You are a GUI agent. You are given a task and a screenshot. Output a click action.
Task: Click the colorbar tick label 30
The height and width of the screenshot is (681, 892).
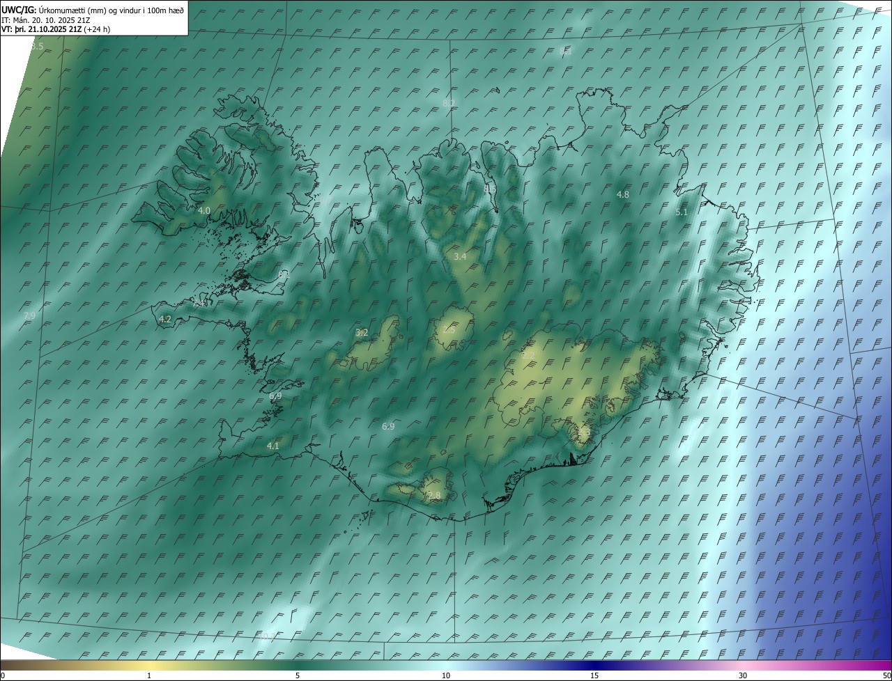point(743,676)
